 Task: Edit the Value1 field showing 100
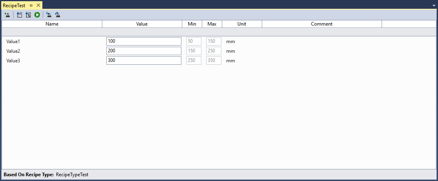(x=144, y=41)
